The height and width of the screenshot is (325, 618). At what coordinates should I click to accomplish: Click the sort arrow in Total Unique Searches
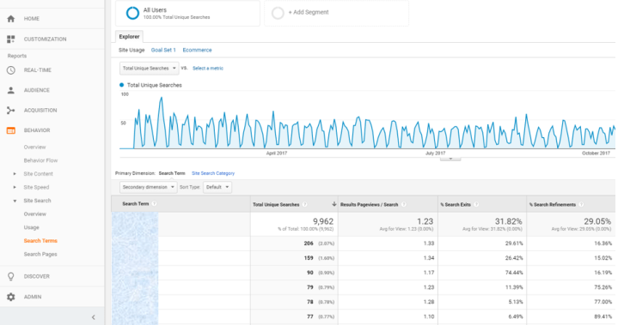pyautogui.click(x=333, y=204)
